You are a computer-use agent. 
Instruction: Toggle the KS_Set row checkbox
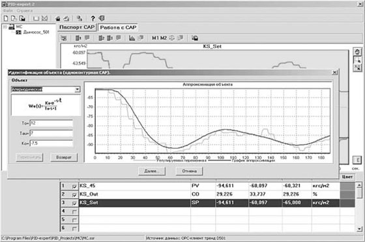click(x=74, y=204)
